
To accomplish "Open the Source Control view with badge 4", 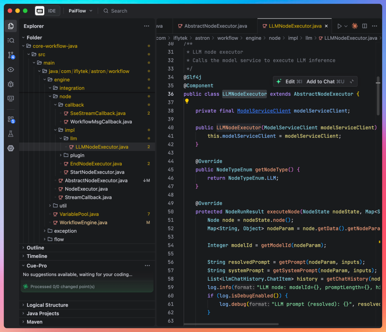I will (11, 55).
